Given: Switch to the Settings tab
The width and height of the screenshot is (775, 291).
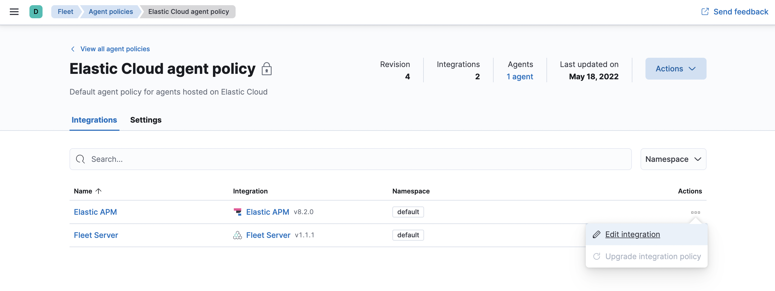Looking at the screenshot, I should point(146,120).
